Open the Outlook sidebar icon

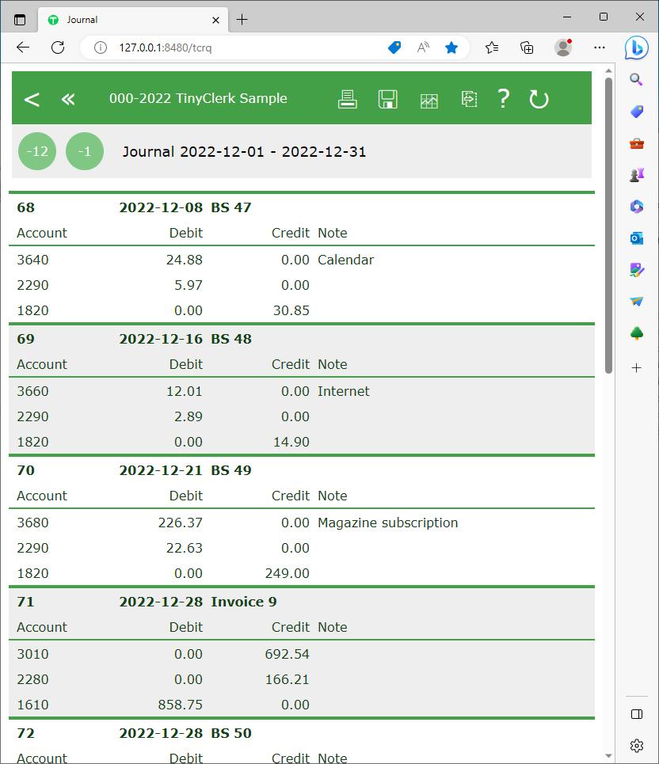(637, 238)
